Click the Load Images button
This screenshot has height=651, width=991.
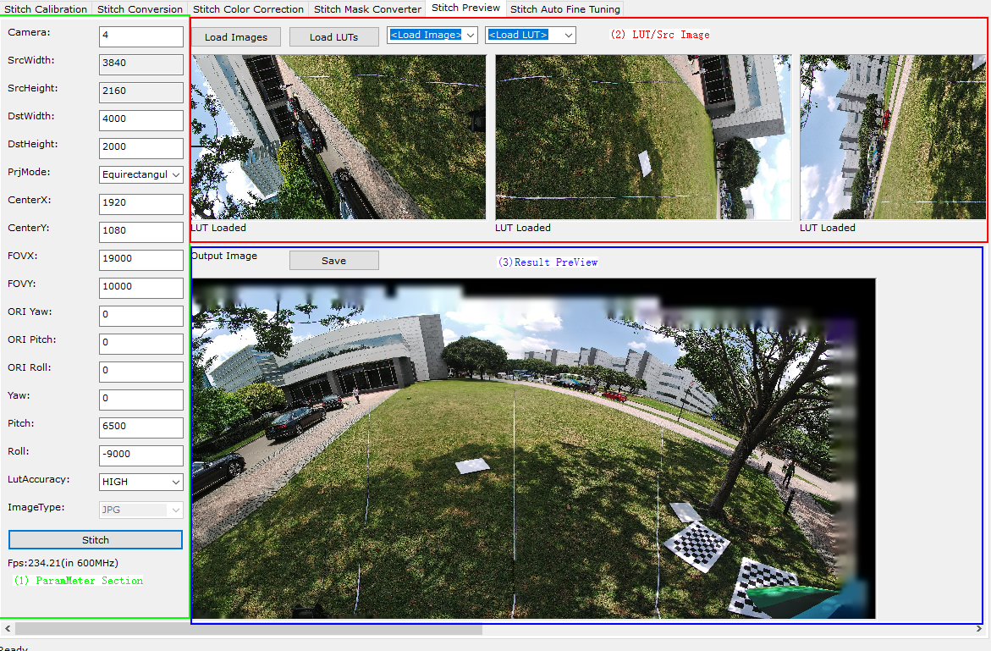click(x=236, y=37)
